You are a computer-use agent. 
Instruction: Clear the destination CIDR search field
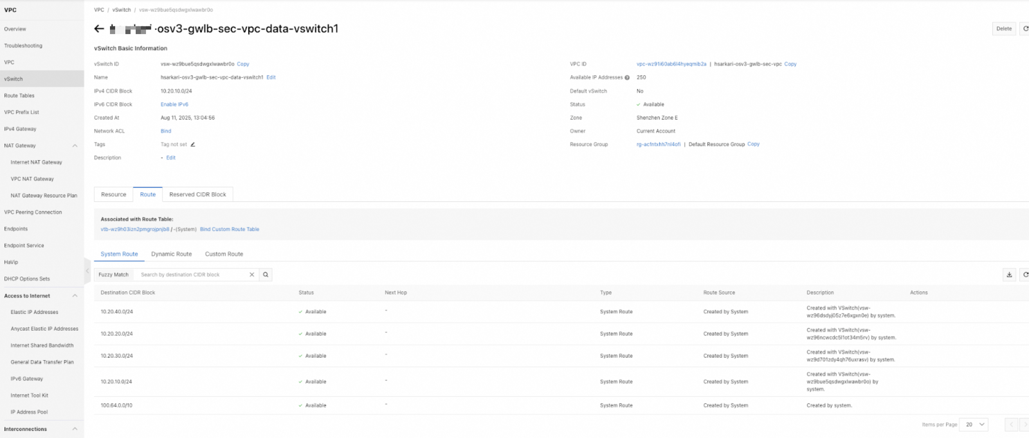coord(252,275)
